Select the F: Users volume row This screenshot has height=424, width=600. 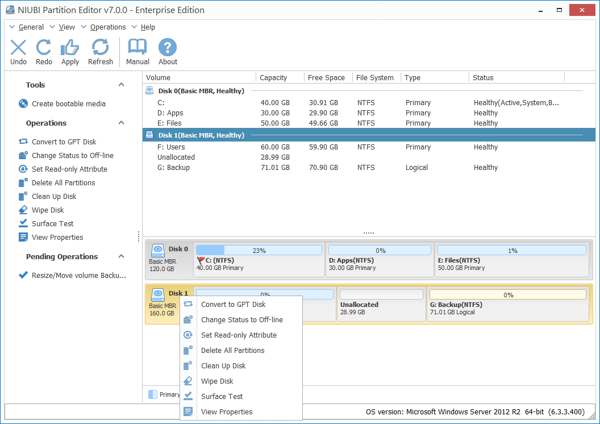point(369,147)
